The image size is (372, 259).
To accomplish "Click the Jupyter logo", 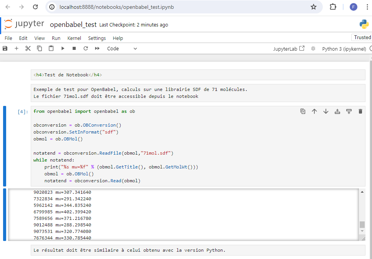I will click(x=24, y=24).
